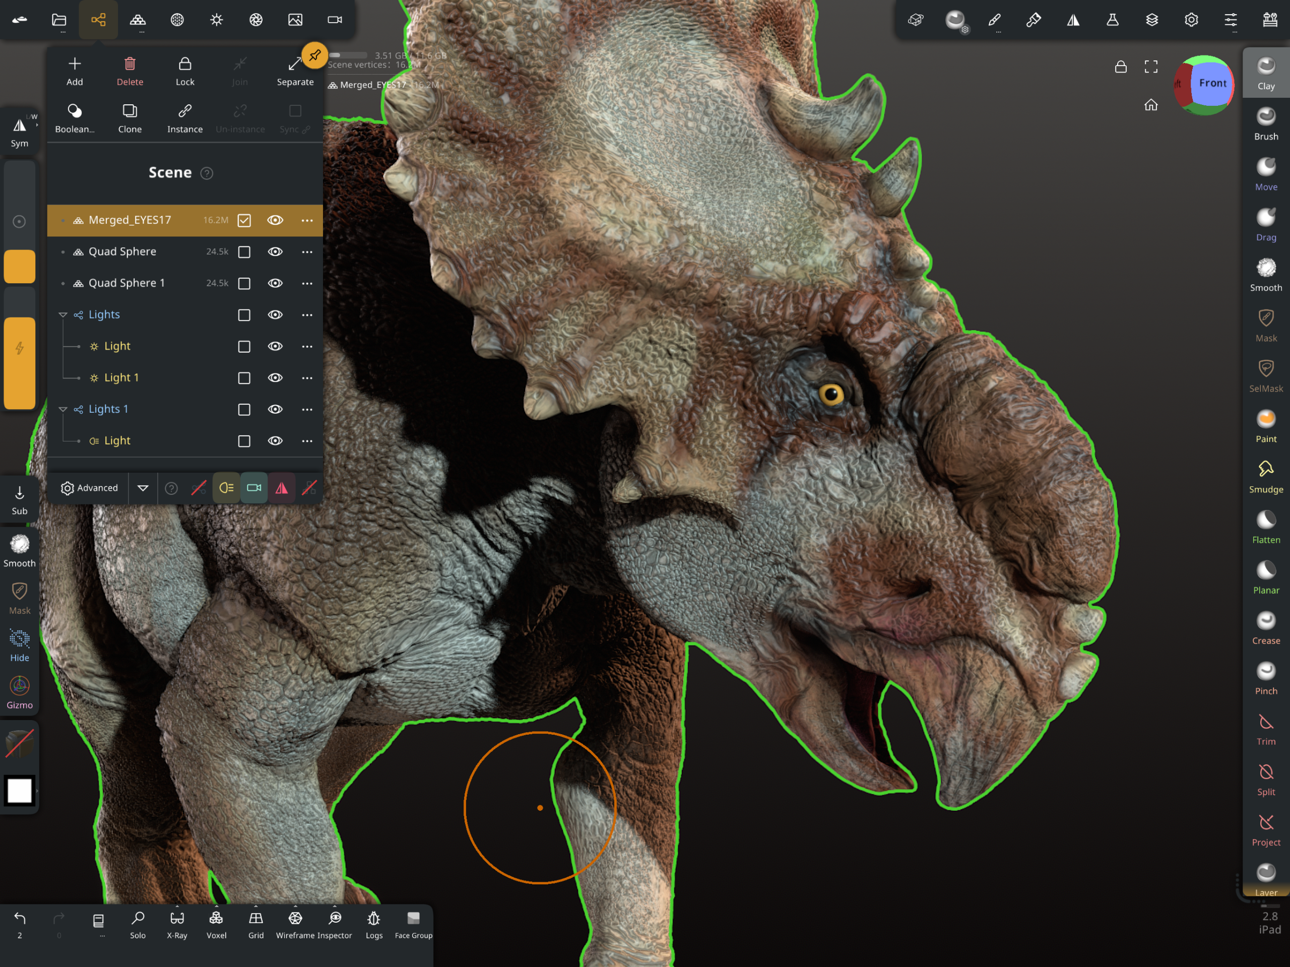Select the Clay brush tool

pos(1265,74)
